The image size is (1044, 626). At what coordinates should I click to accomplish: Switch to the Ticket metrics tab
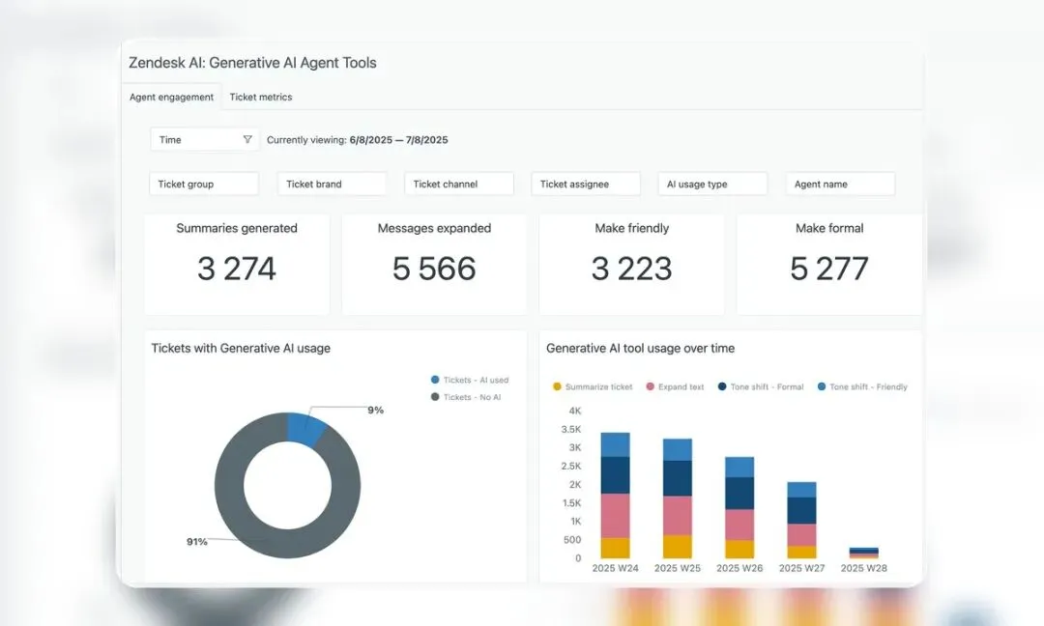[261, 98]
